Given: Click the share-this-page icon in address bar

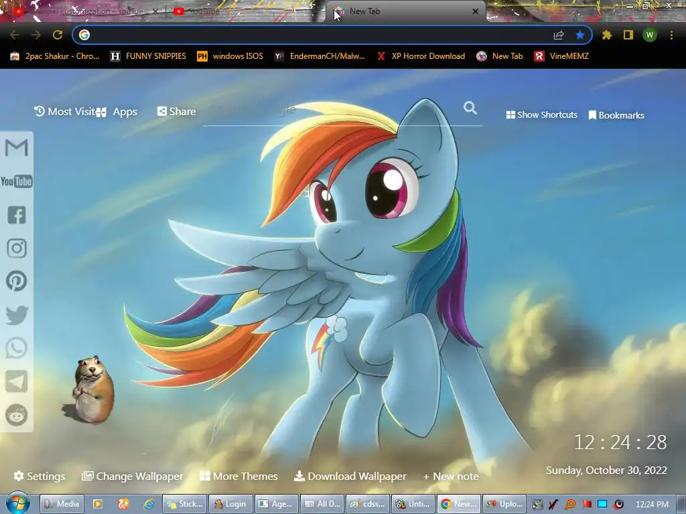Looking at the screenshot, I should click(559, 35).
